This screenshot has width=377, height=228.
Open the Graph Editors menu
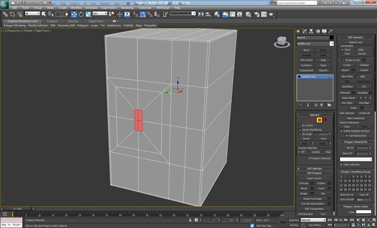point(109,8)
